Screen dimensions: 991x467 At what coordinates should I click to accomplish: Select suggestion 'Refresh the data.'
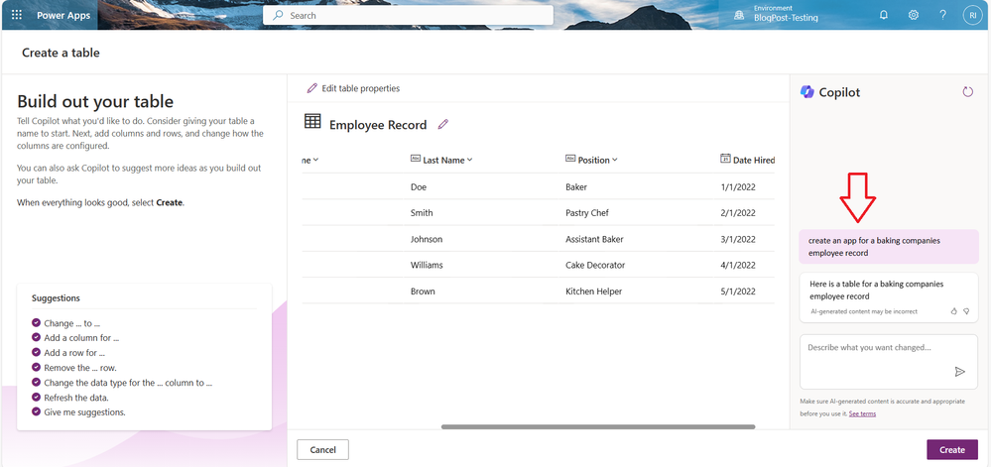[x=76, y=398]
